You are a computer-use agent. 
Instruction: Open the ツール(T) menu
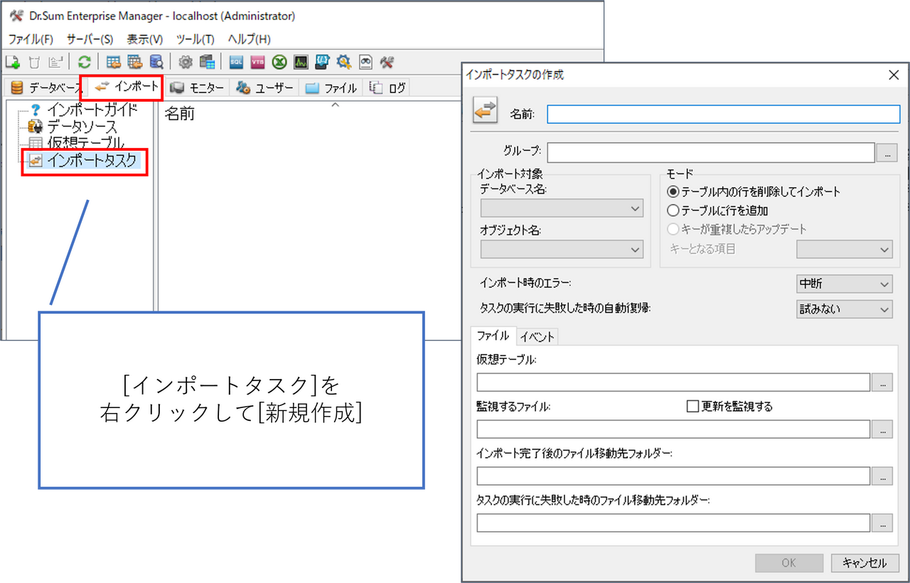[x=195, y=39]
